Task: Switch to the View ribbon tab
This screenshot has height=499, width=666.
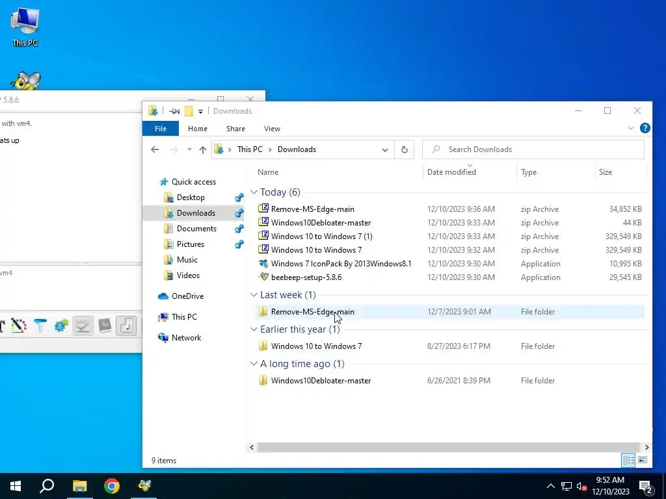Action: pyautogui.click(x=272, y=129)
